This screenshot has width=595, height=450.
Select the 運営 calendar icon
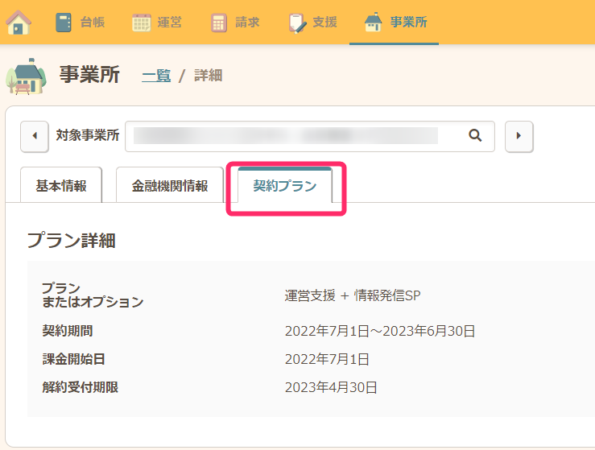(x=142, y=23)
